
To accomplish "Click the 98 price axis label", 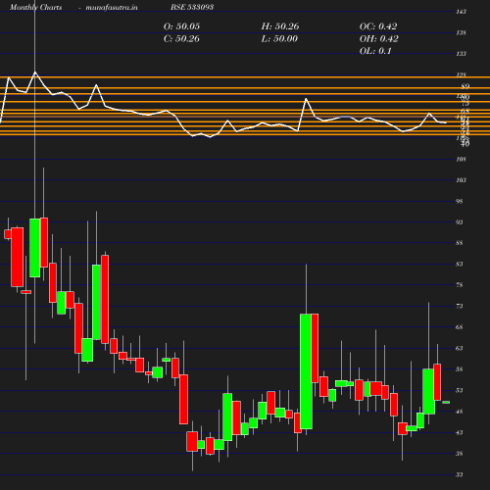I will [460, 201].
